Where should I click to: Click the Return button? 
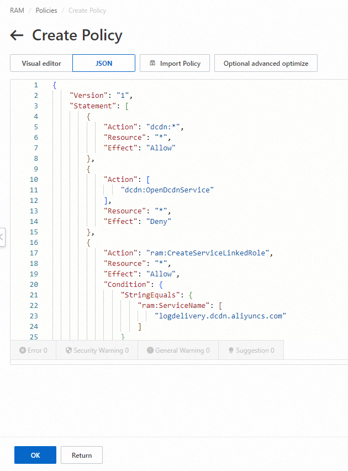pyautogui.click(x=81, y=454)
